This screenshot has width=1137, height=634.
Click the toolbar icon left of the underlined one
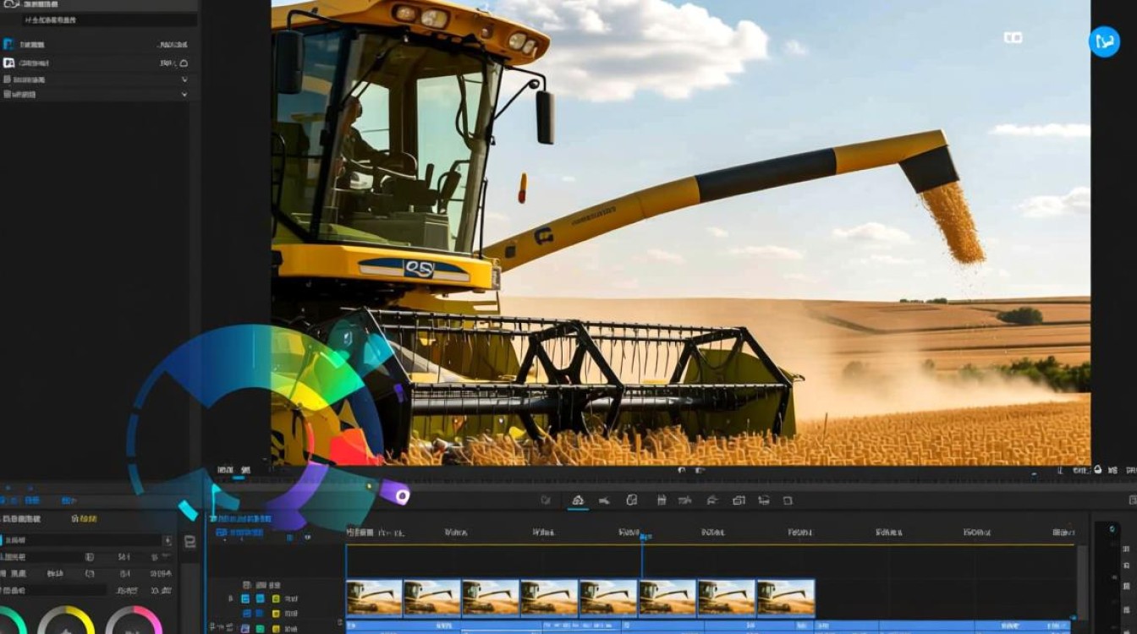pos(546,500)
